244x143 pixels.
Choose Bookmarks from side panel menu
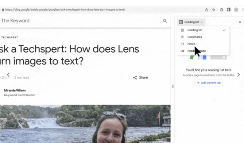point(203,37)
